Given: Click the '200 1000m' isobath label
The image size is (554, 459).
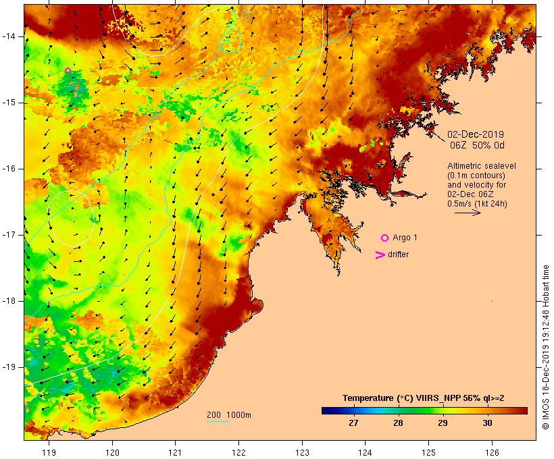Looking at the screenshot, I should pos(229,415).
